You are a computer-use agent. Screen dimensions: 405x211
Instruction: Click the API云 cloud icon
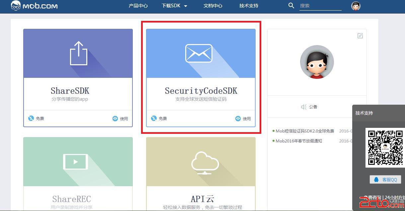pos(205,163)
